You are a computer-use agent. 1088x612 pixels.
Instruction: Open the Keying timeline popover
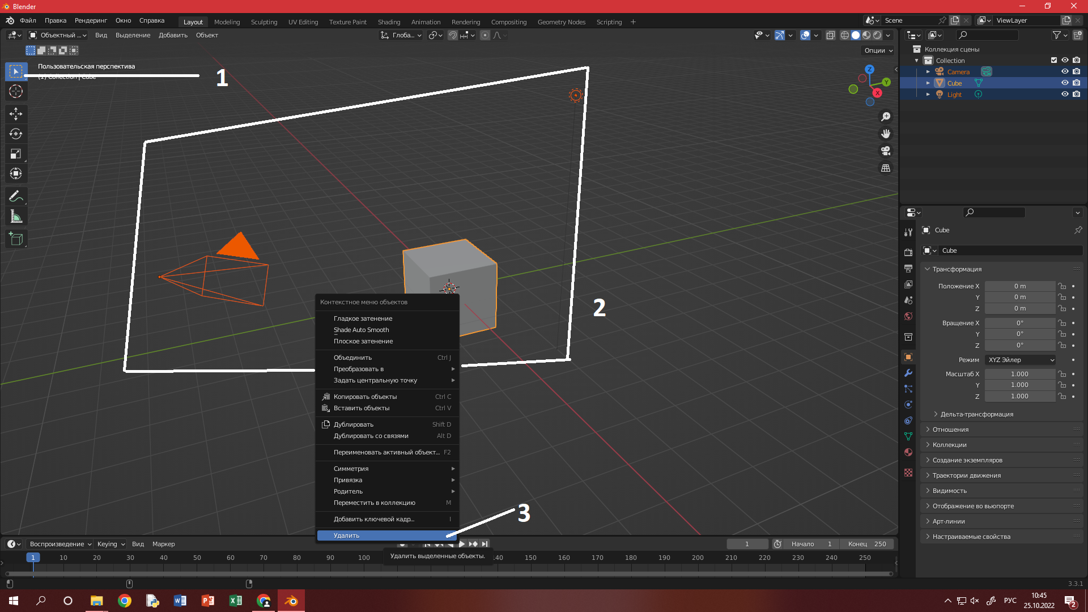(110, 544)
